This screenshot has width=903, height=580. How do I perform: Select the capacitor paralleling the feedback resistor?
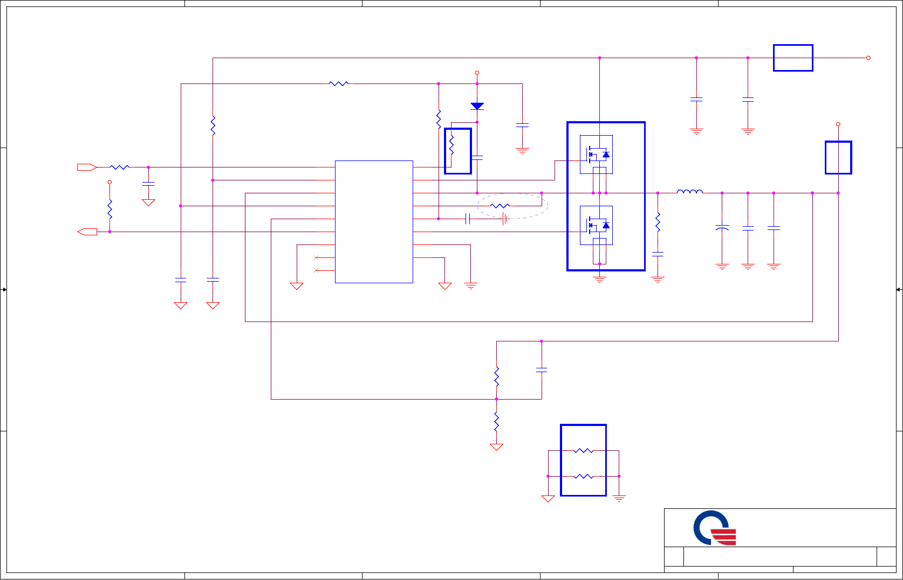[x=542, y=370]
